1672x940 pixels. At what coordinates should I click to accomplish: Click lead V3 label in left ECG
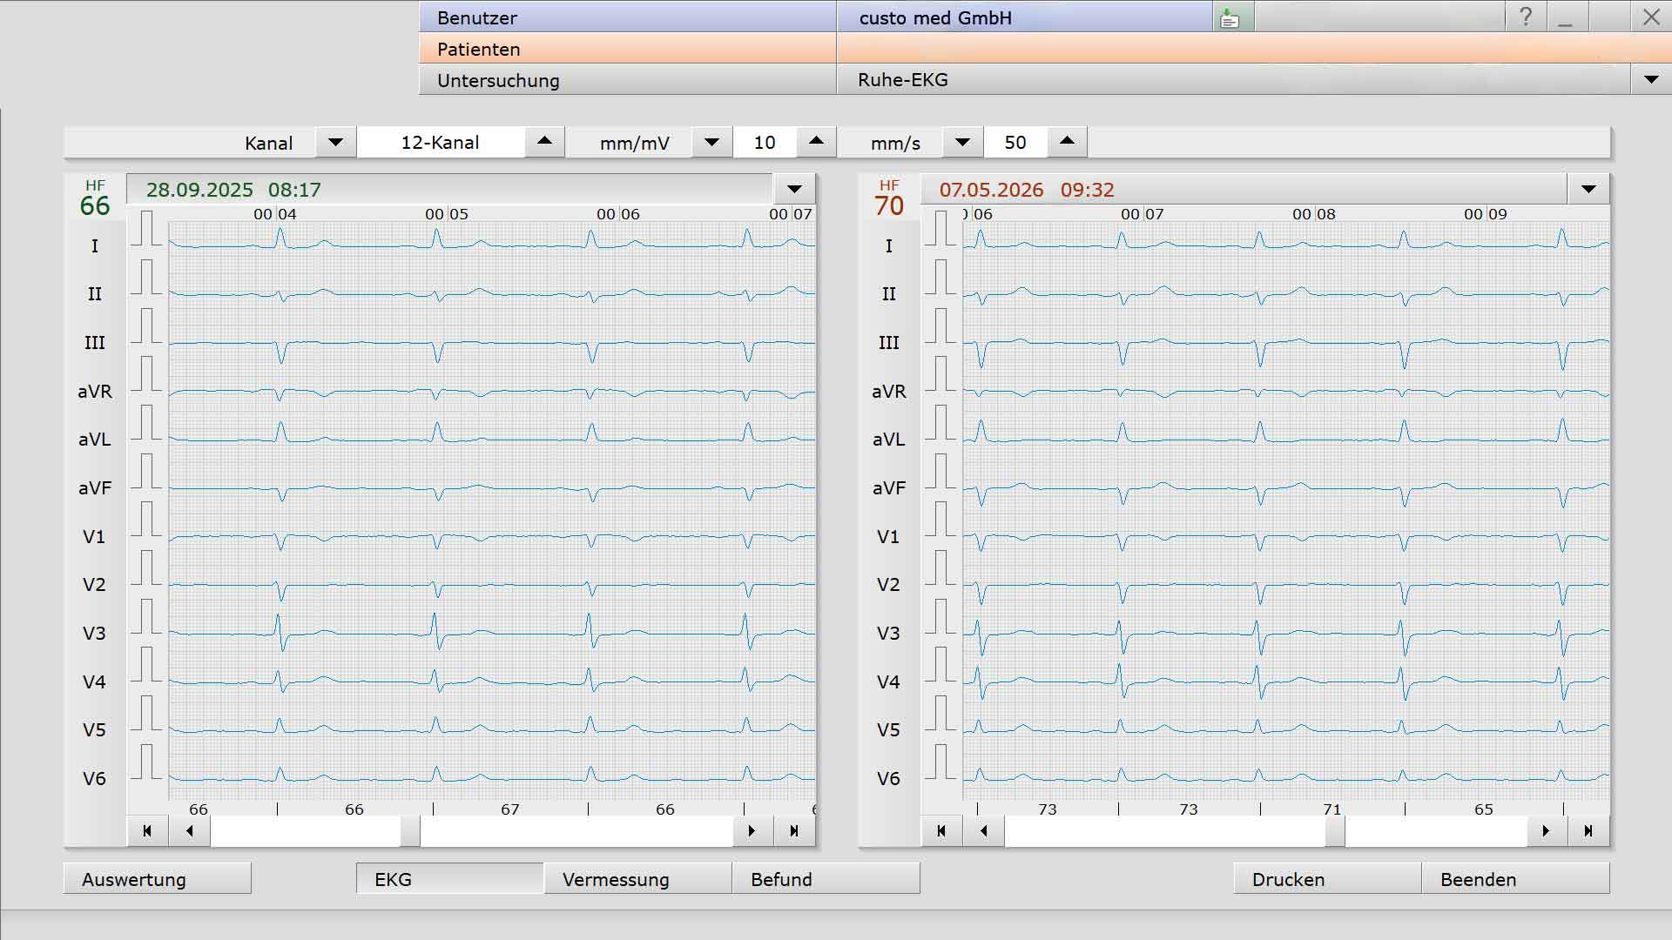point(94,634)
